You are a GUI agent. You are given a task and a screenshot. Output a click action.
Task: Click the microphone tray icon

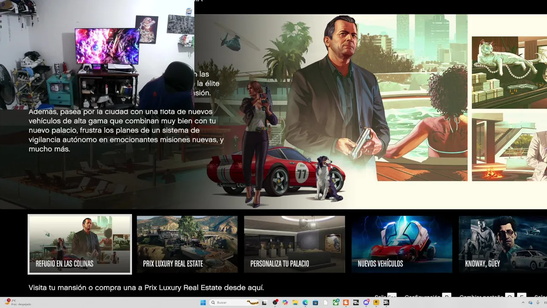(538, 302)
